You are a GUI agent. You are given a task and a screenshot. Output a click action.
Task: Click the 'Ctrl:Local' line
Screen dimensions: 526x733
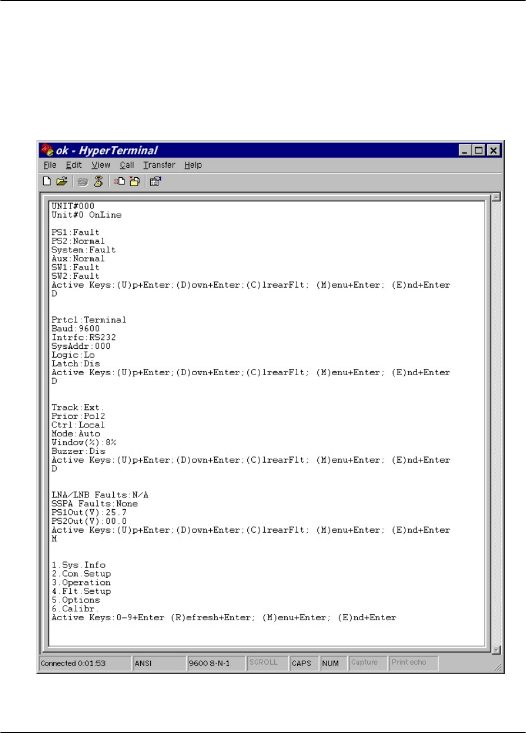78,425
